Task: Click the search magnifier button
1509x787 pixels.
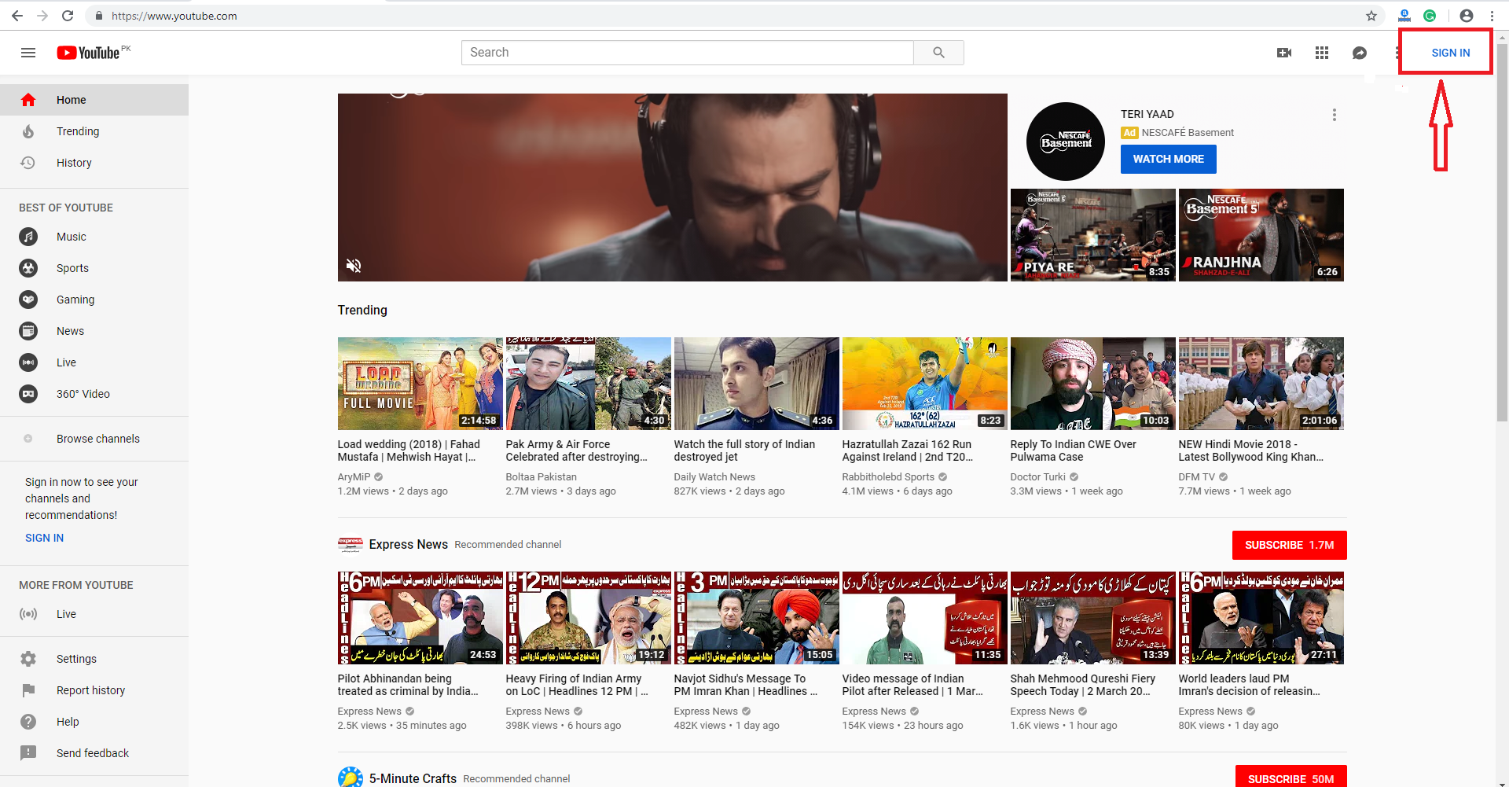Action: (938, 53)
